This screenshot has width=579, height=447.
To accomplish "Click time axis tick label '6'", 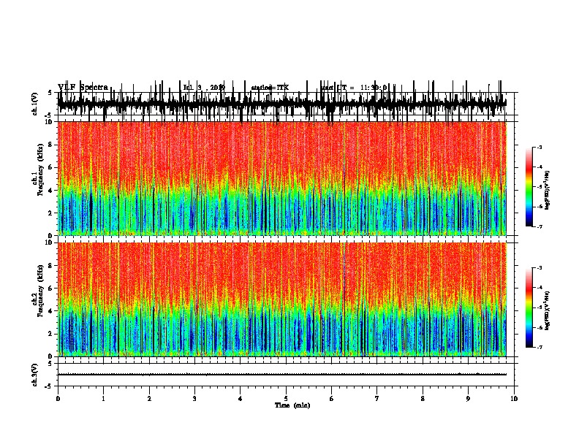I will 331,399.
